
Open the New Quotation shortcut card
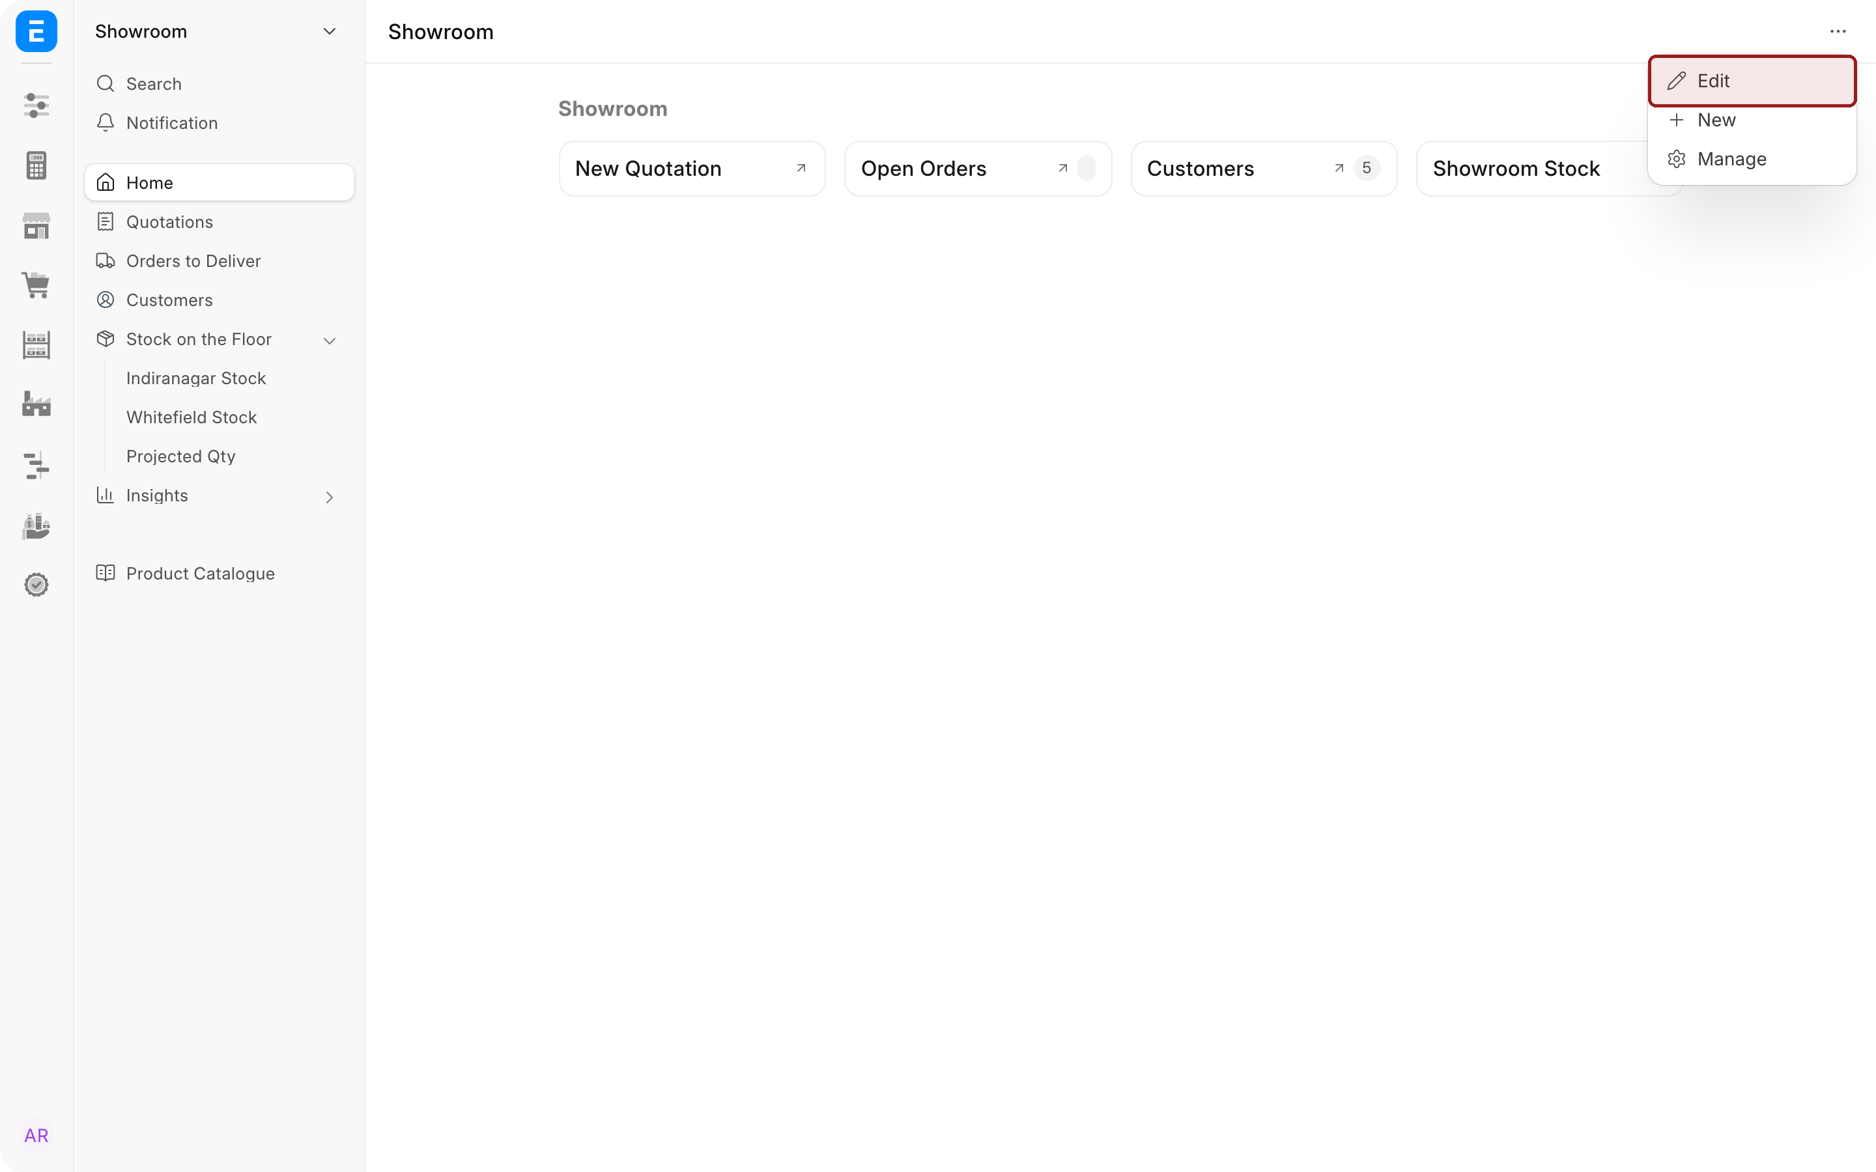pyautogui.click(x=692, y=168)
